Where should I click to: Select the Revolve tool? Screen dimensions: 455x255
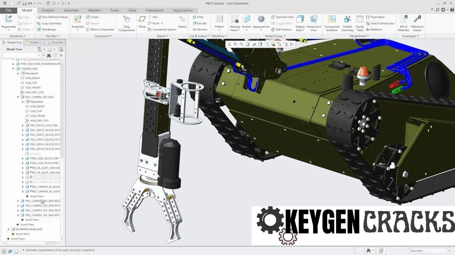click(x=199, y=29)
